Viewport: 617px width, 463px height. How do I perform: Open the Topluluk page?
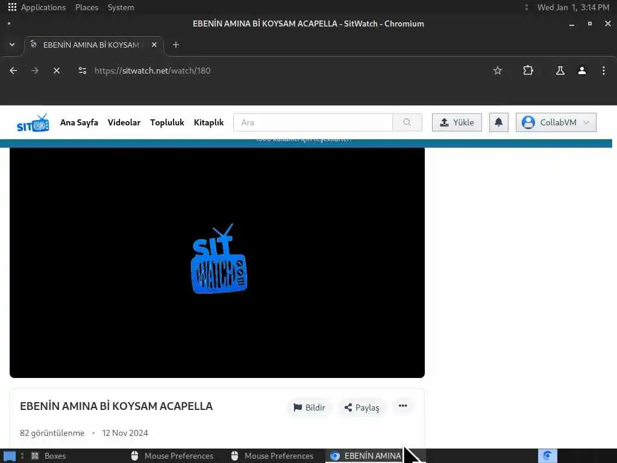tap(168, 122)
